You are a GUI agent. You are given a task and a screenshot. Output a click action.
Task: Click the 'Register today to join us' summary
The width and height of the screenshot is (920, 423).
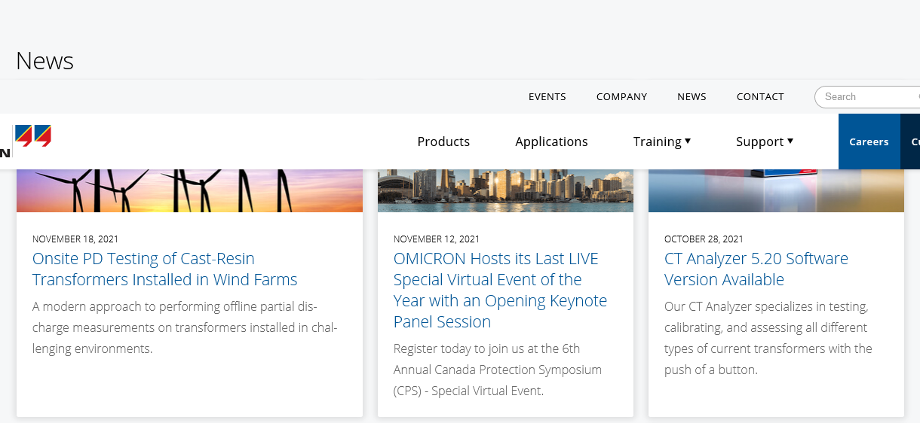tap(498, 370)
